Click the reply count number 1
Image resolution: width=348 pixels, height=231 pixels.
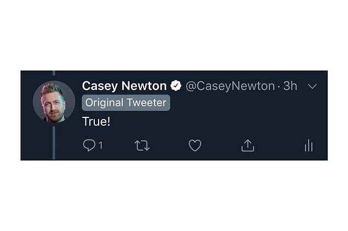101,145
